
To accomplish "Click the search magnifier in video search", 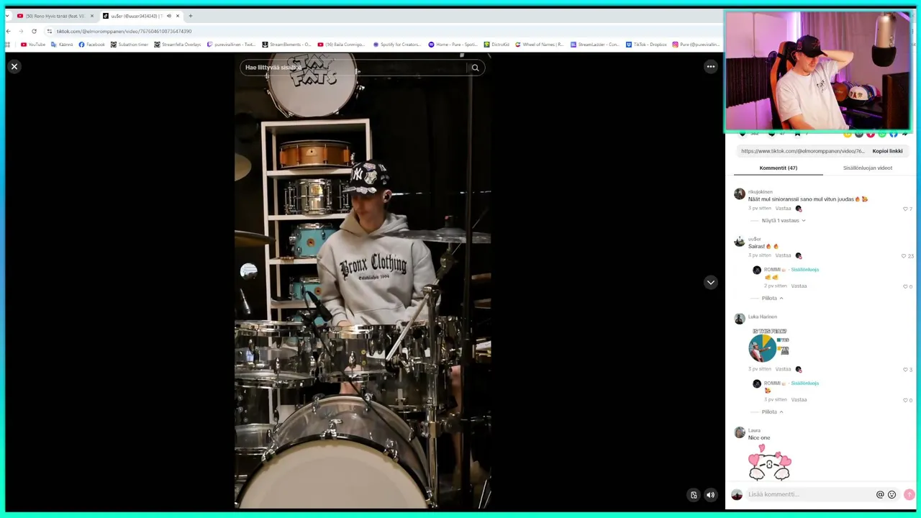I will 475,68.
